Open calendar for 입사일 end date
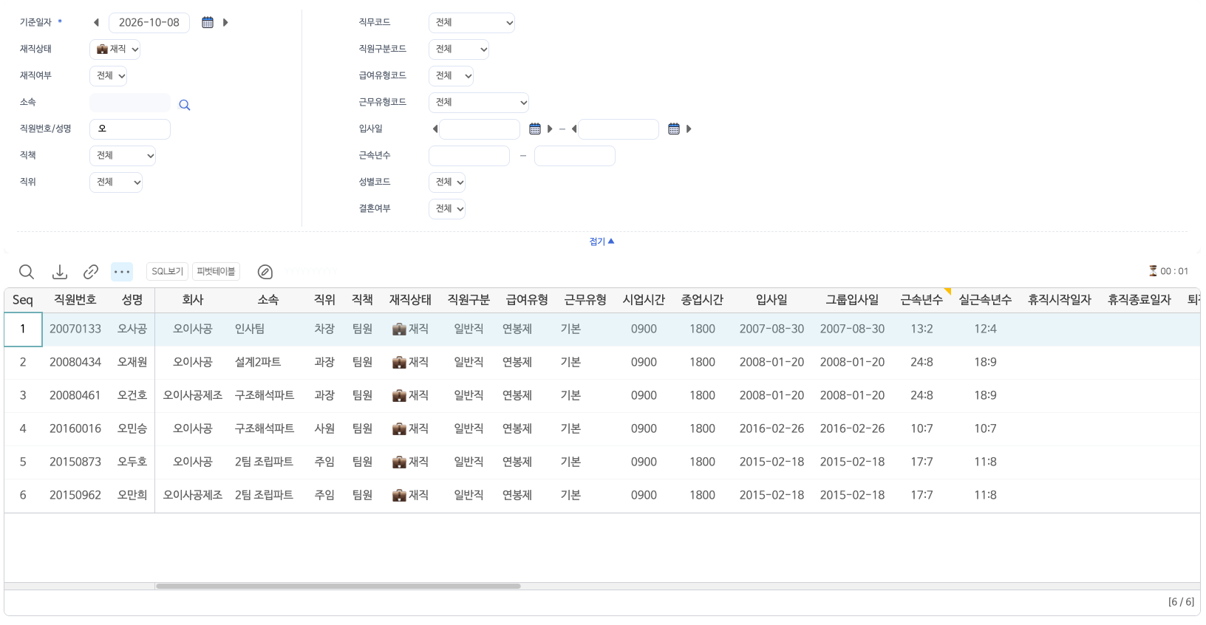The image size is (1206, 625). coord(674,129)
